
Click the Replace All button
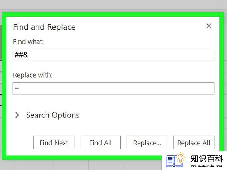pos(194,143)
